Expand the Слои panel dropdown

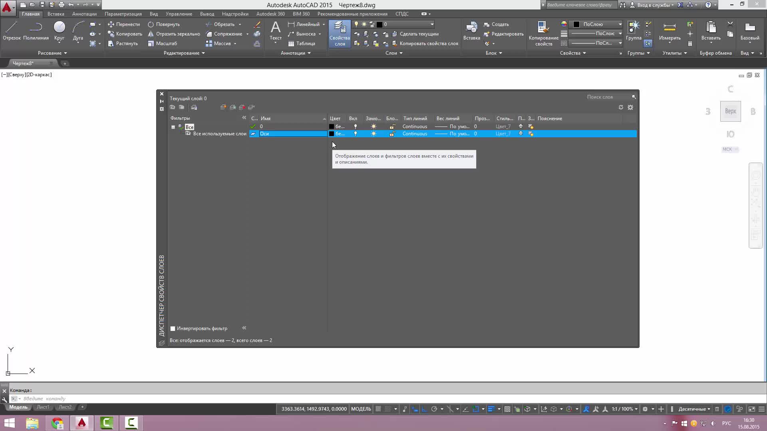click(394, 53)
